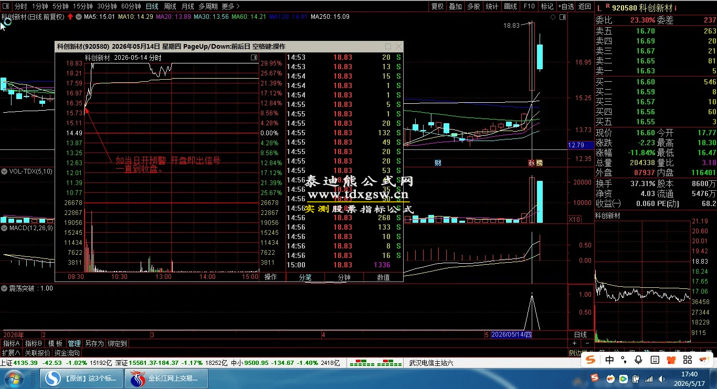Select the 15分钟 period

(83, 6)
